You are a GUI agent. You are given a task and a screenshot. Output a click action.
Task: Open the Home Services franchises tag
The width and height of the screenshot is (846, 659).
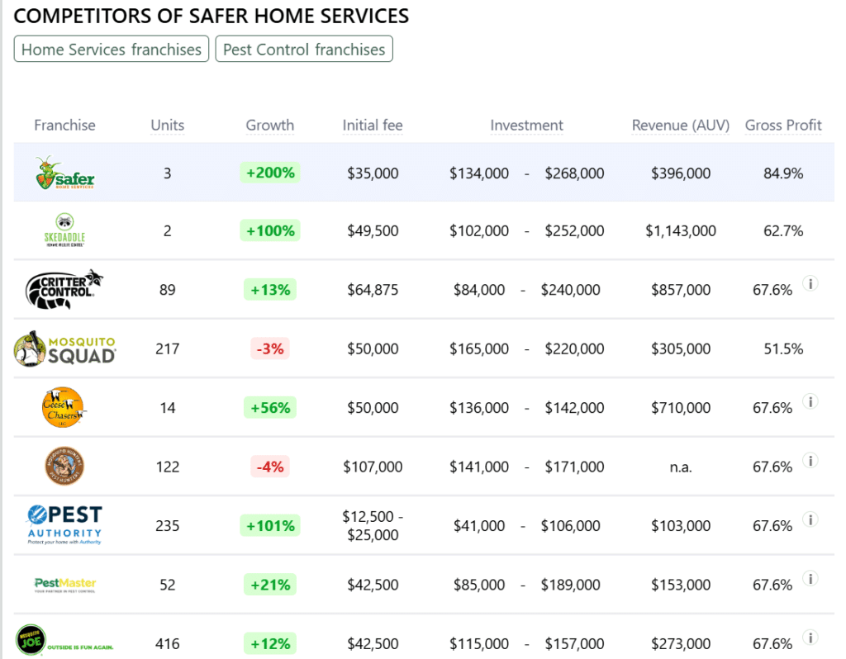point(112,49)
